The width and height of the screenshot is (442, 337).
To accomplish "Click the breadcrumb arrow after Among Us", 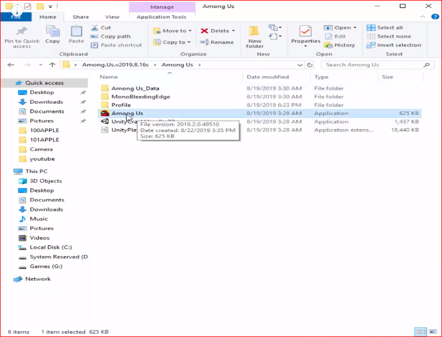I will tap(200, 65).
